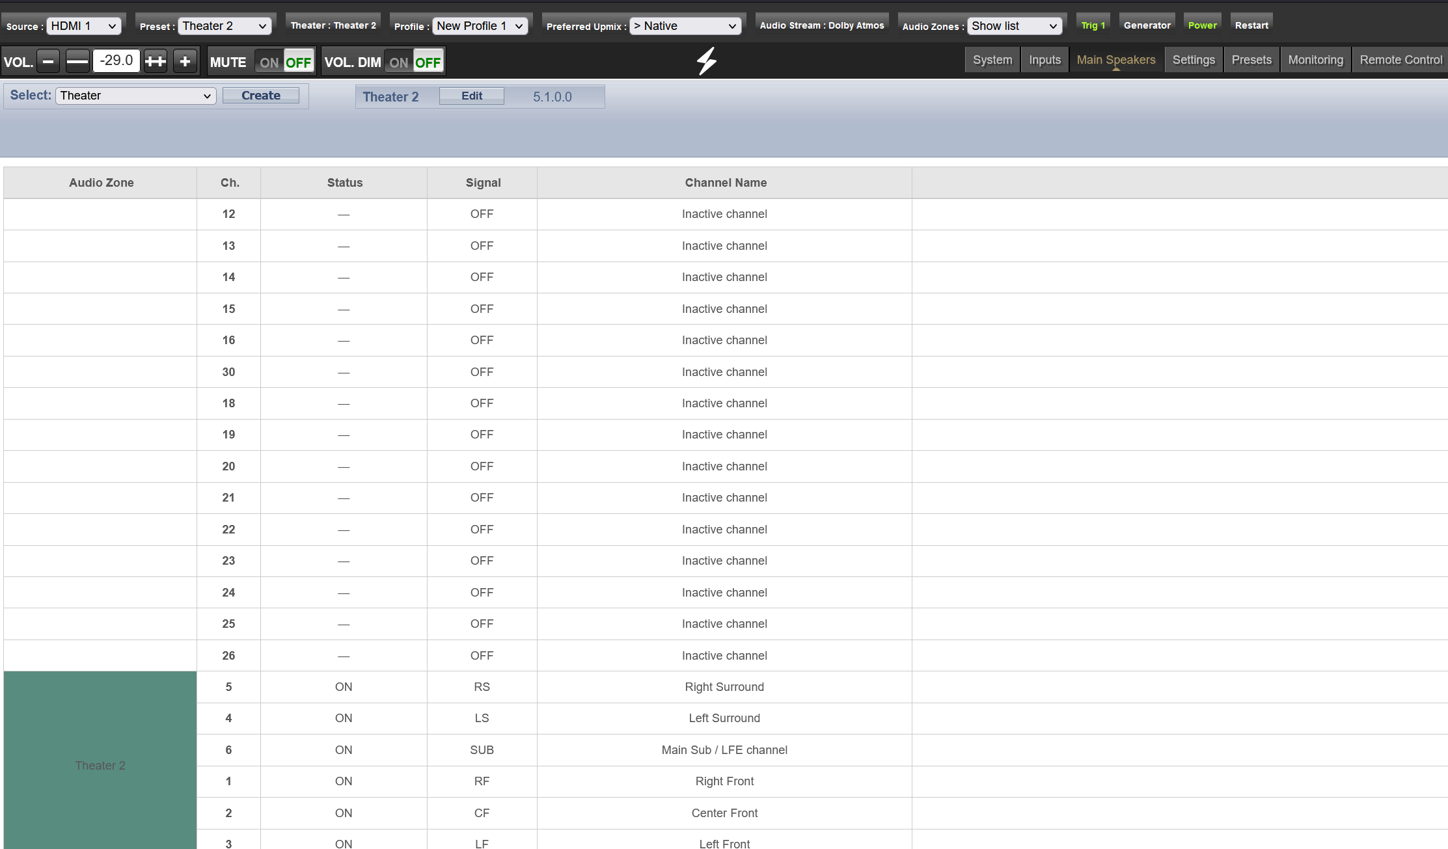Select the Right Surround channel name
This screenshot has height=849, width=1448.
tap(724, 687)
